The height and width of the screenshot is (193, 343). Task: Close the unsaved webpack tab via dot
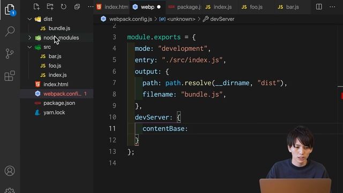159,7
